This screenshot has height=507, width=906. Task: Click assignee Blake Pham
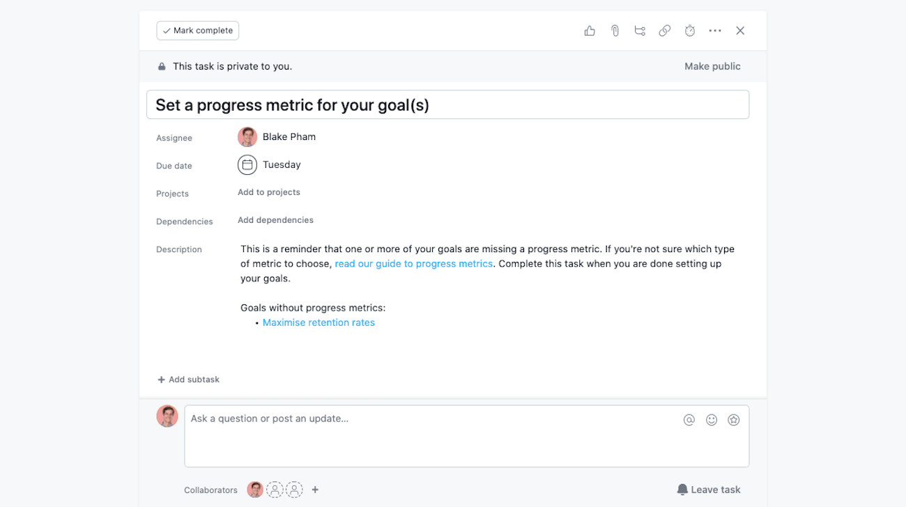(289, 137)
